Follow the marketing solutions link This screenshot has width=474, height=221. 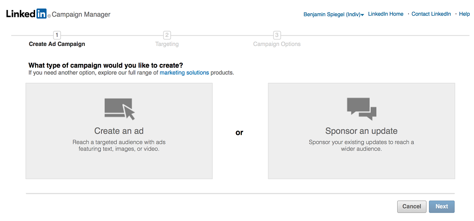click(184, 73)
